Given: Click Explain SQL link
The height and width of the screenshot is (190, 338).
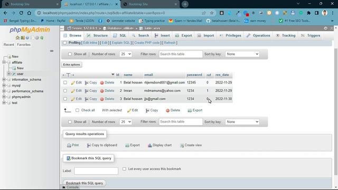Looking at the screenshot, I should click(121, 43).
